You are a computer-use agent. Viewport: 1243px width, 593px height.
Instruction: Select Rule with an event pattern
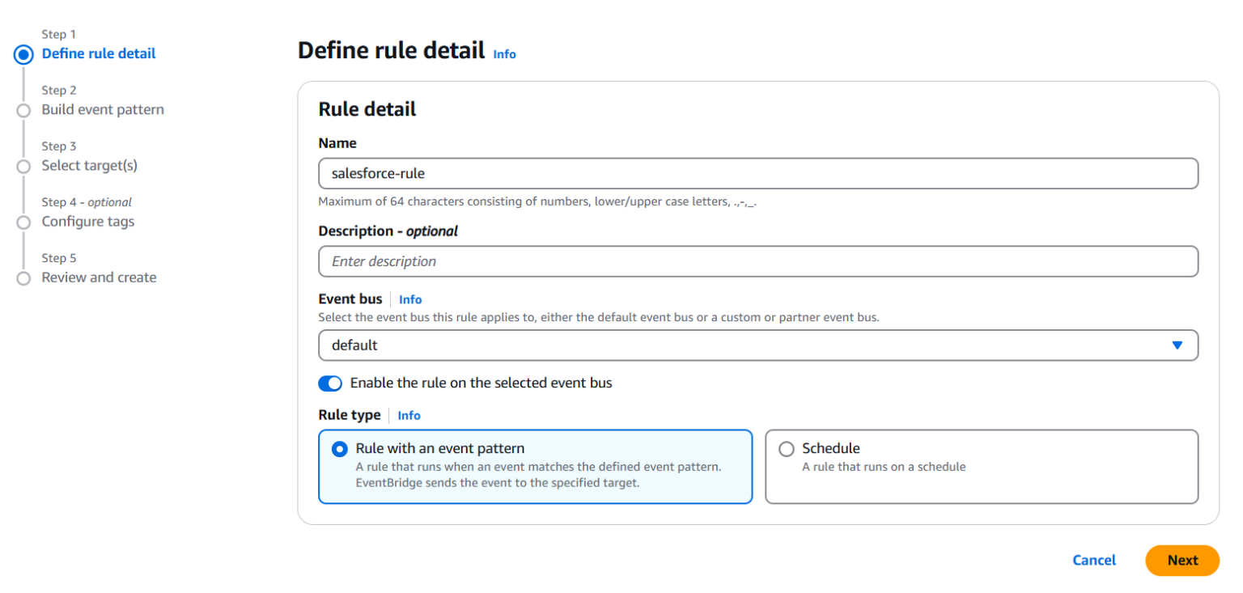(340, 449)
